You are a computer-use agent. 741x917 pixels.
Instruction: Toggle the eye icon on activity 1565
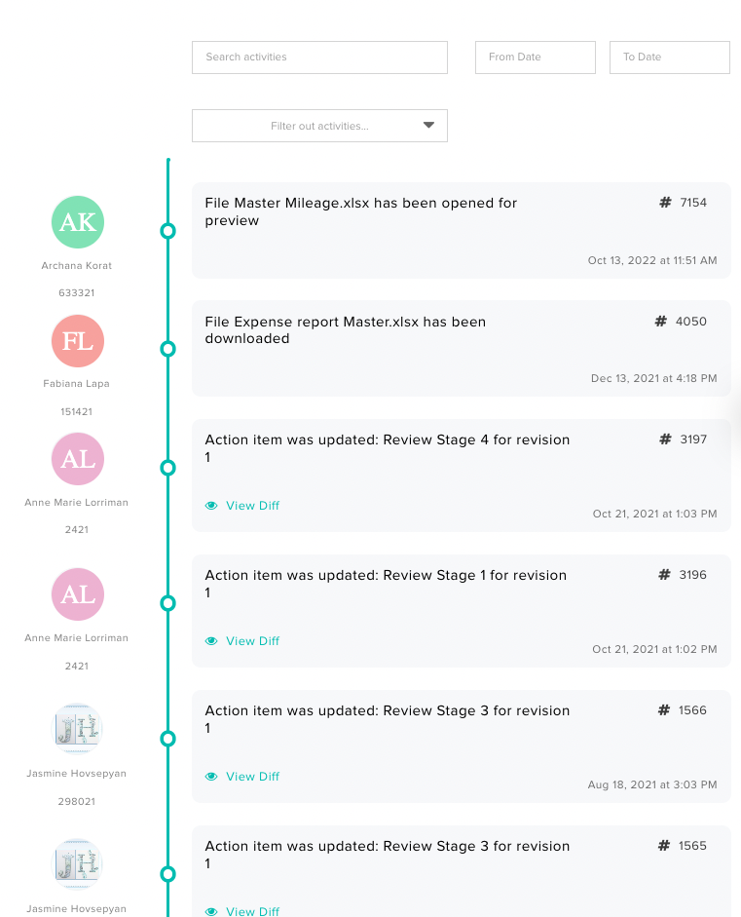tap(211, 911)
